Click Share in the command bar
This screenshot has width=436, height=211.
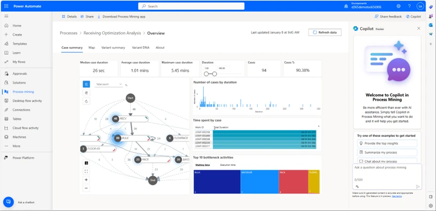point(87,17)
